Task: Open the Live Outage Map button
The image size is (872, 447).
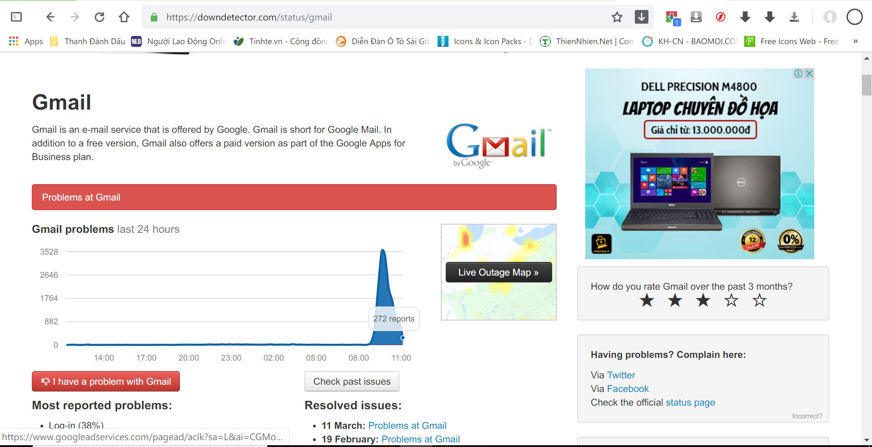Action: [498, 272]
